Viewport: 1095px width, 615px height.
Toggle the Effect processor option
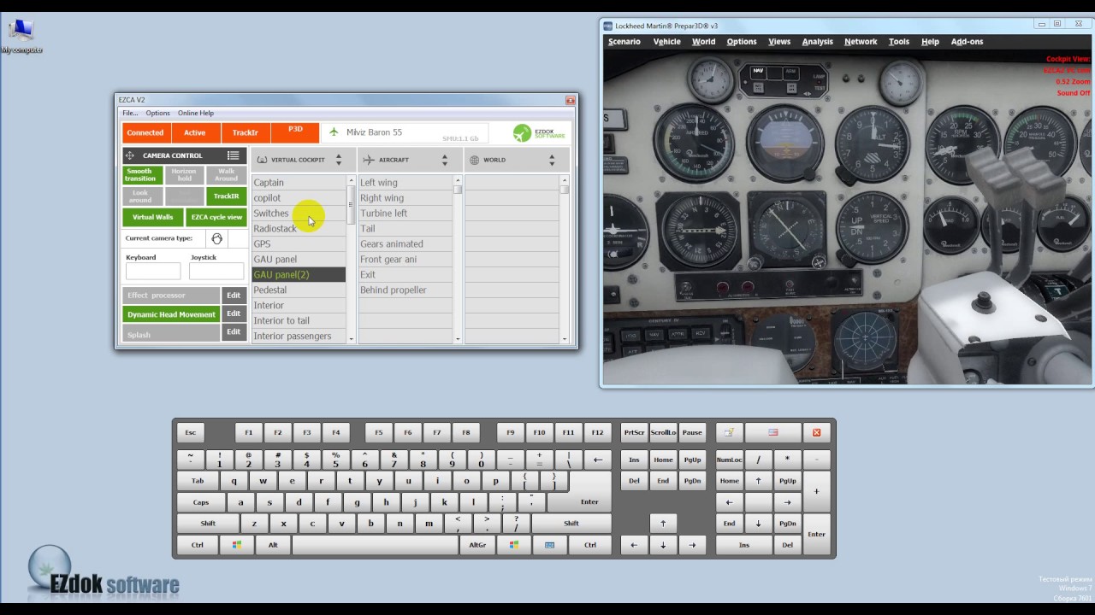[x=171, y=296]
